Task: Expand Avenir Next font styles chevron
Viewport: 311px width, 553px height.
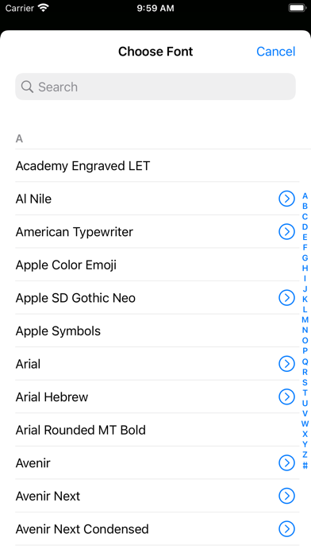Action: tap(286, 496)
